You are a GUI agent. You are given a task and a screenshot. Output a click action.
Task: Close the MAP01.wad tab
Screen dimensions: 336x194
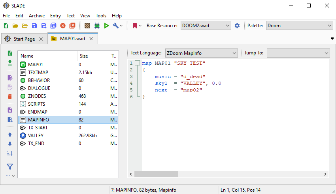[91, 39]
